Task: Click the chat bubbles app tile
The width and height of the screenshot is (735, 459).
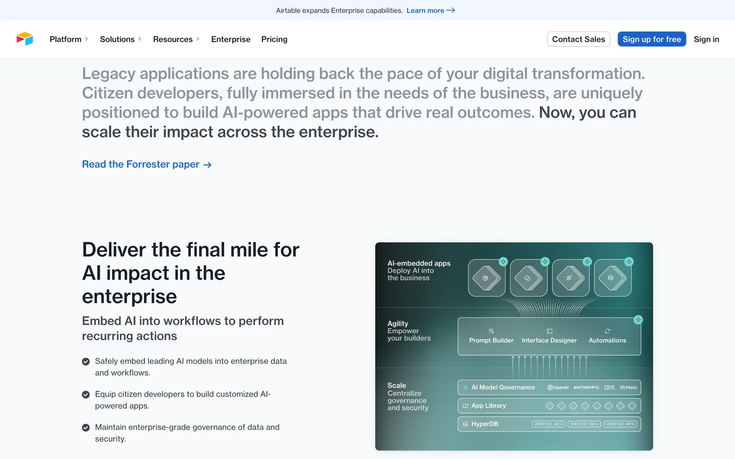Action: (x=528, y=278)
